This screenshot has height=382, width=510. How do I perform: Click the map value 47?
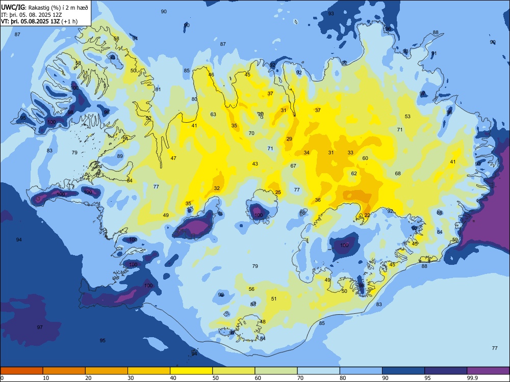tap(173, 158)
